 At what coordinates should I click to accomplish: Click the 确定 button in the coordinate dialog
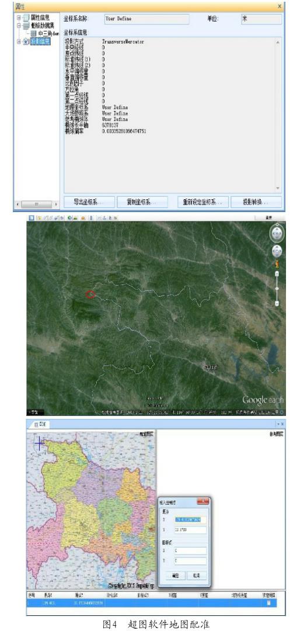(175, 576)
